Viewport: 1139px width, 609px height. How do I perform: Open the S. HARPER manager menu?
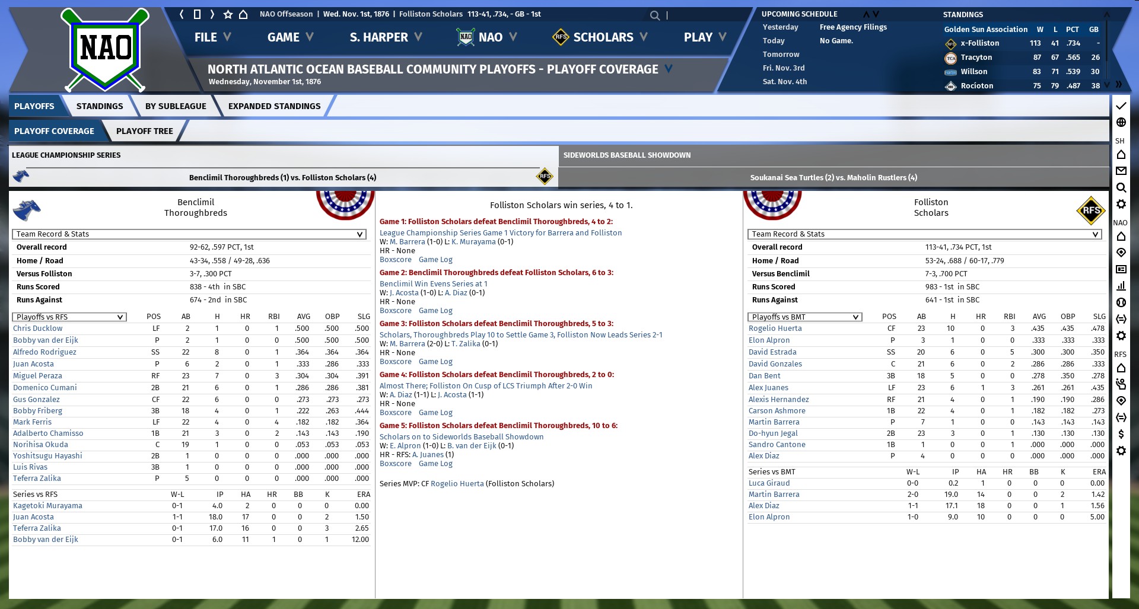point(386,37)
